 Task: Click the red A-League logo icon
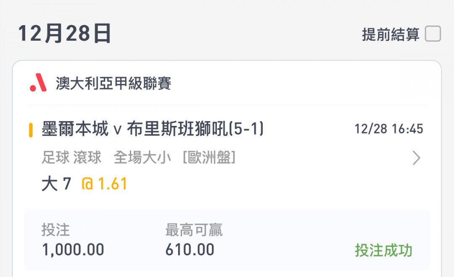(38, 83)
